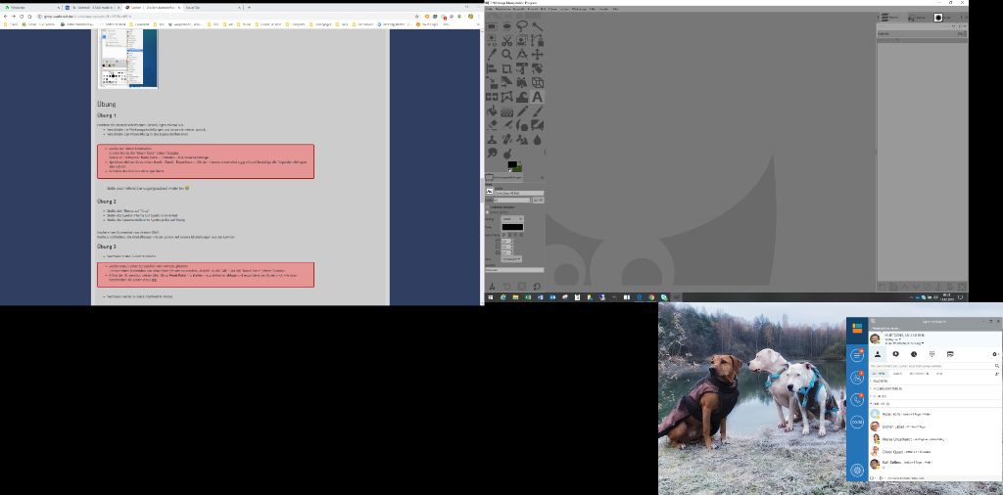Click the font name input field in GIMP
Image resolution: width=1003 pixels, height=495 pixels.
[x=519, y=193]
